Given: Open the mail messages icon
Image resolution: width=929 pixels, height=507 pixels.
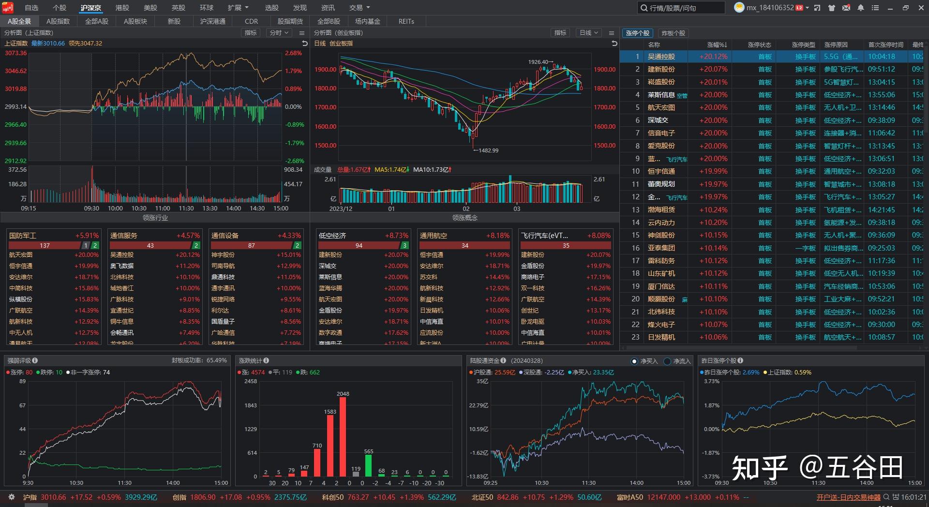Looking at the screenshot, I should click(x=846, y=8).
